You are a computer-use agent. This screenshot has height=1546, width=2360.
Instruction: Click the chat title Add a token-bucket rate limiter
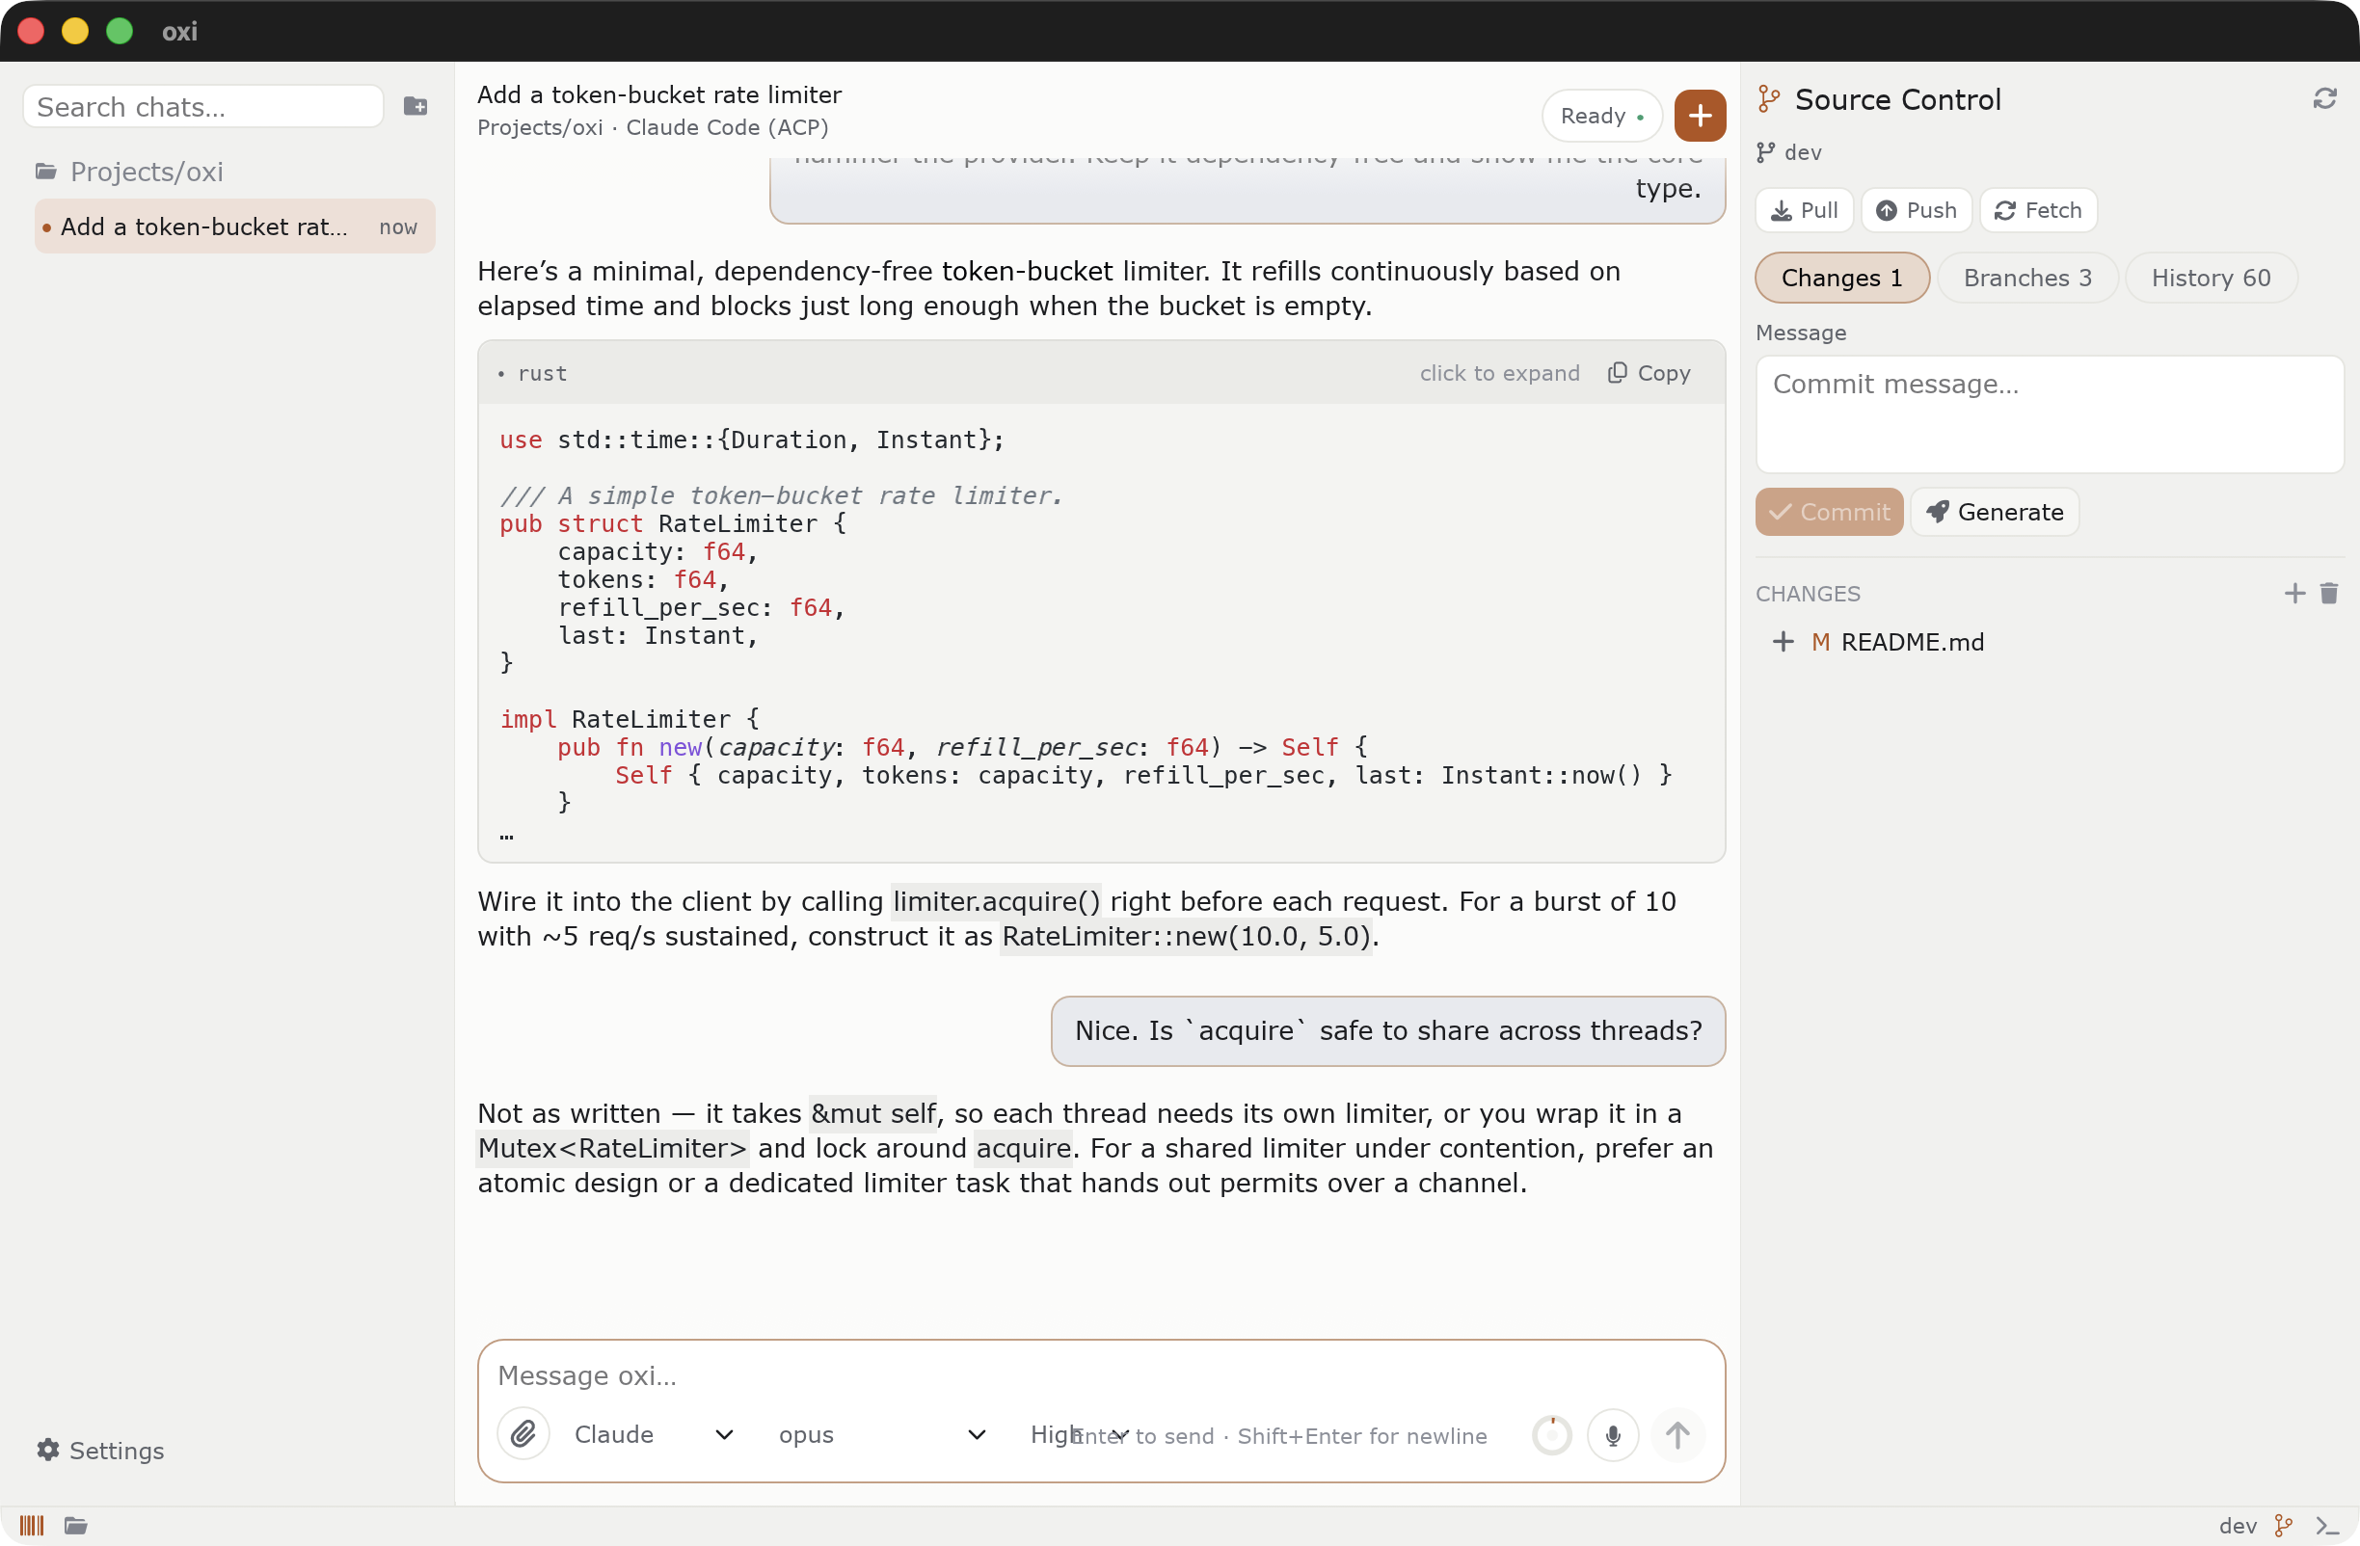point(659,94)
